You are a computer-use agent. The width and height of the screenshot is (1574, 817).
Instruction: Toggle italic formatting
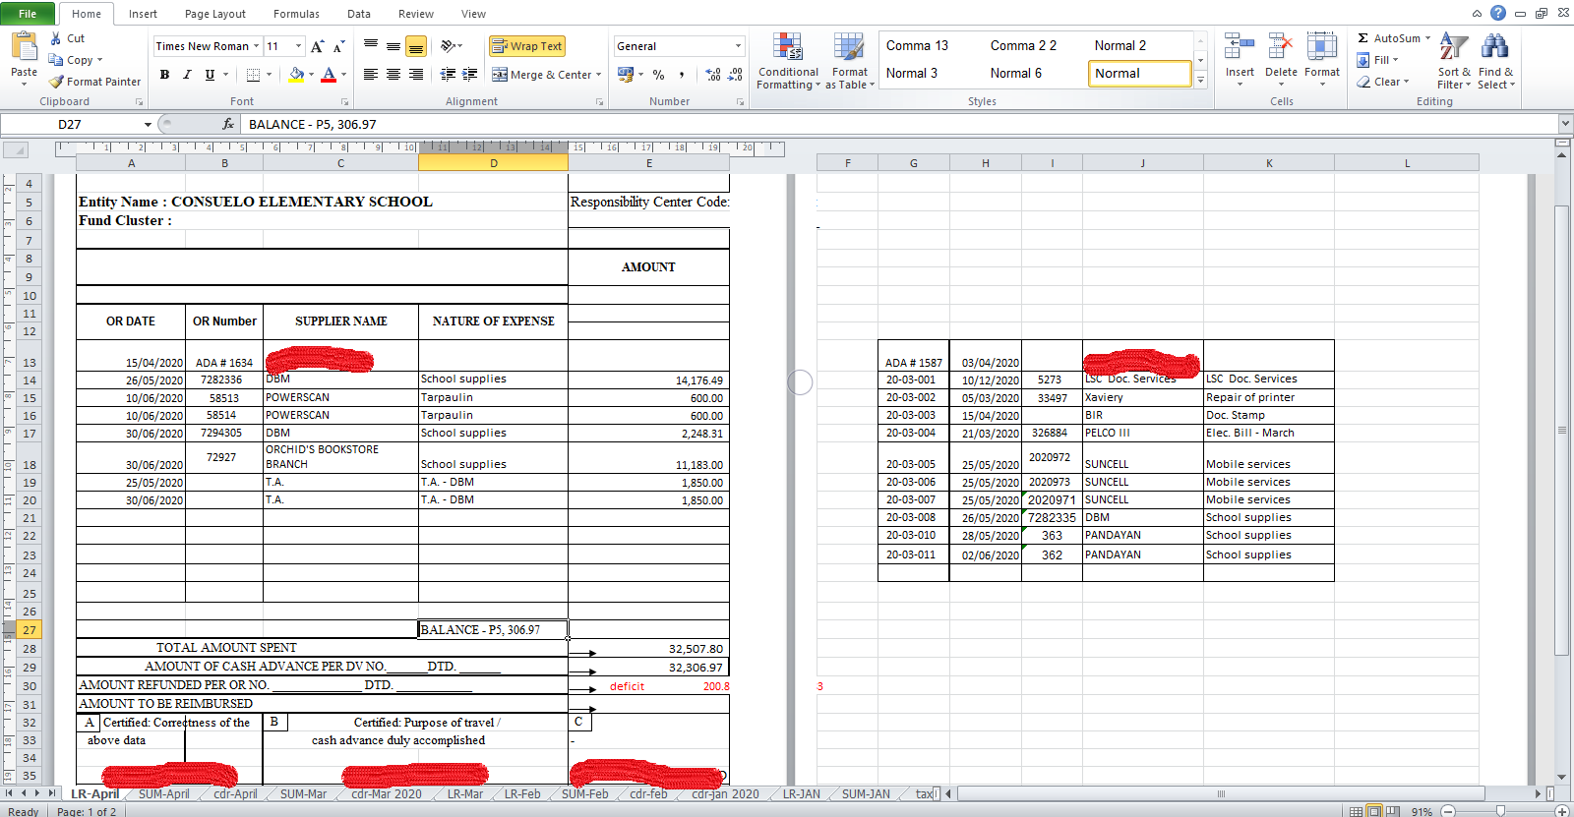click(x=187, y=75)
